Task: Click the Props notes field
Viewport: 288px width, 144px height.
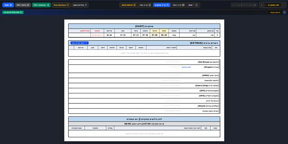Action: point(125,69)
